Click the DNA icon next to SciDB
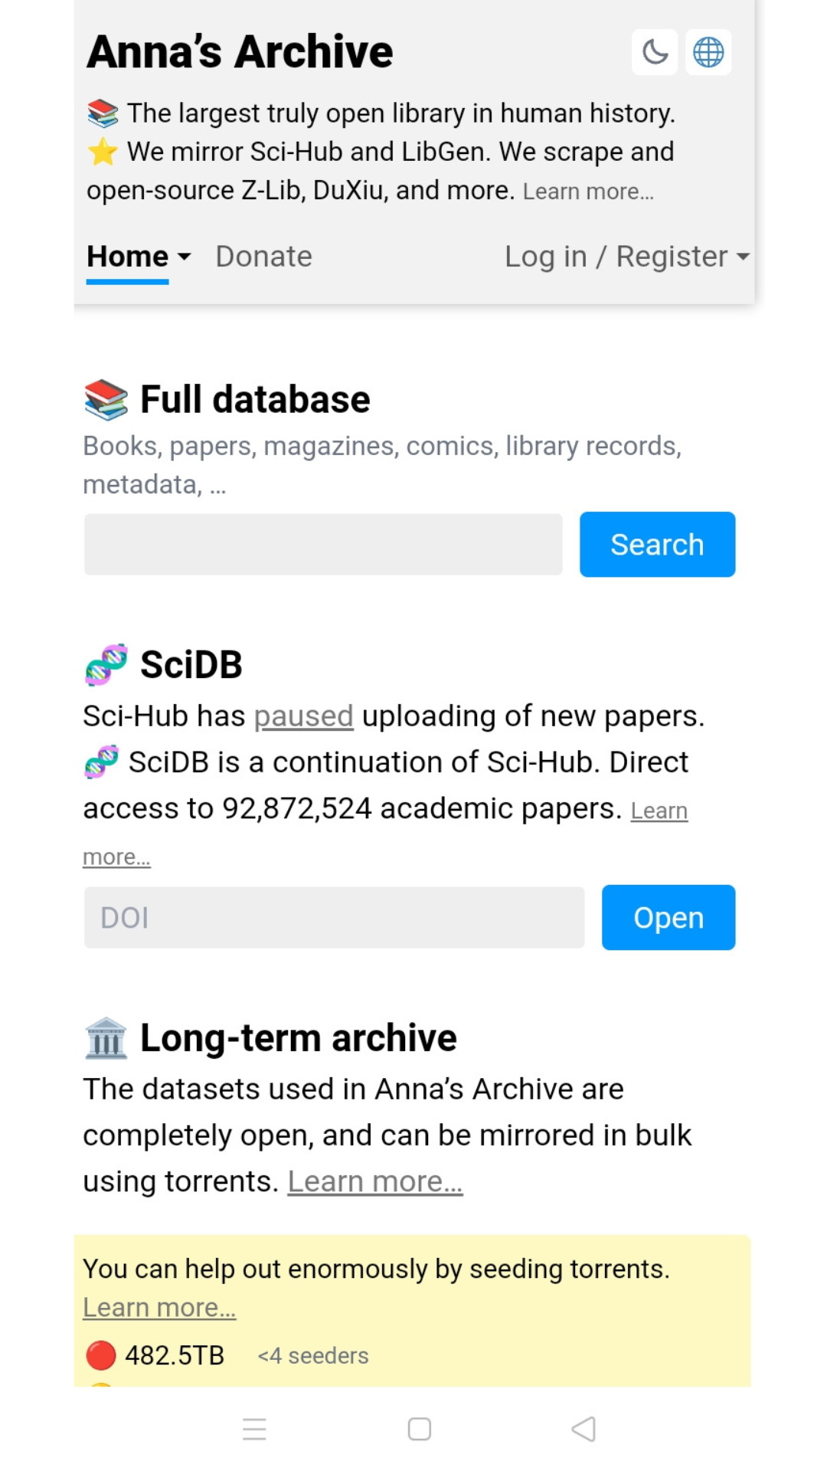 coord(103,664)
